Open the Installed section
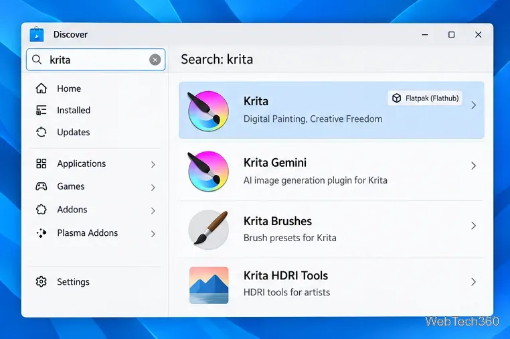 coord(74,111)
